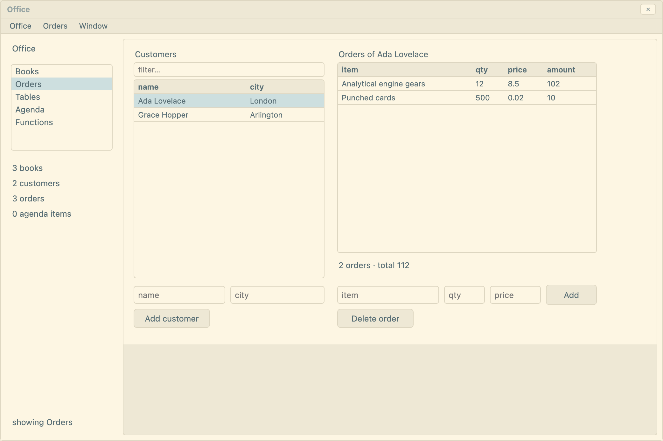Focus the order price field
The height and width of the screenshot is (441, 663).
pos(515,295)
